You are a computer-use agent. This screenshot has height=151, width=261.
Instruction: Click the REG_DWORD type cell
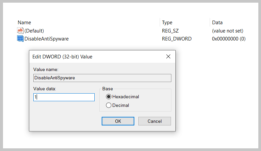pyautogui.click(x=177, y=38)
